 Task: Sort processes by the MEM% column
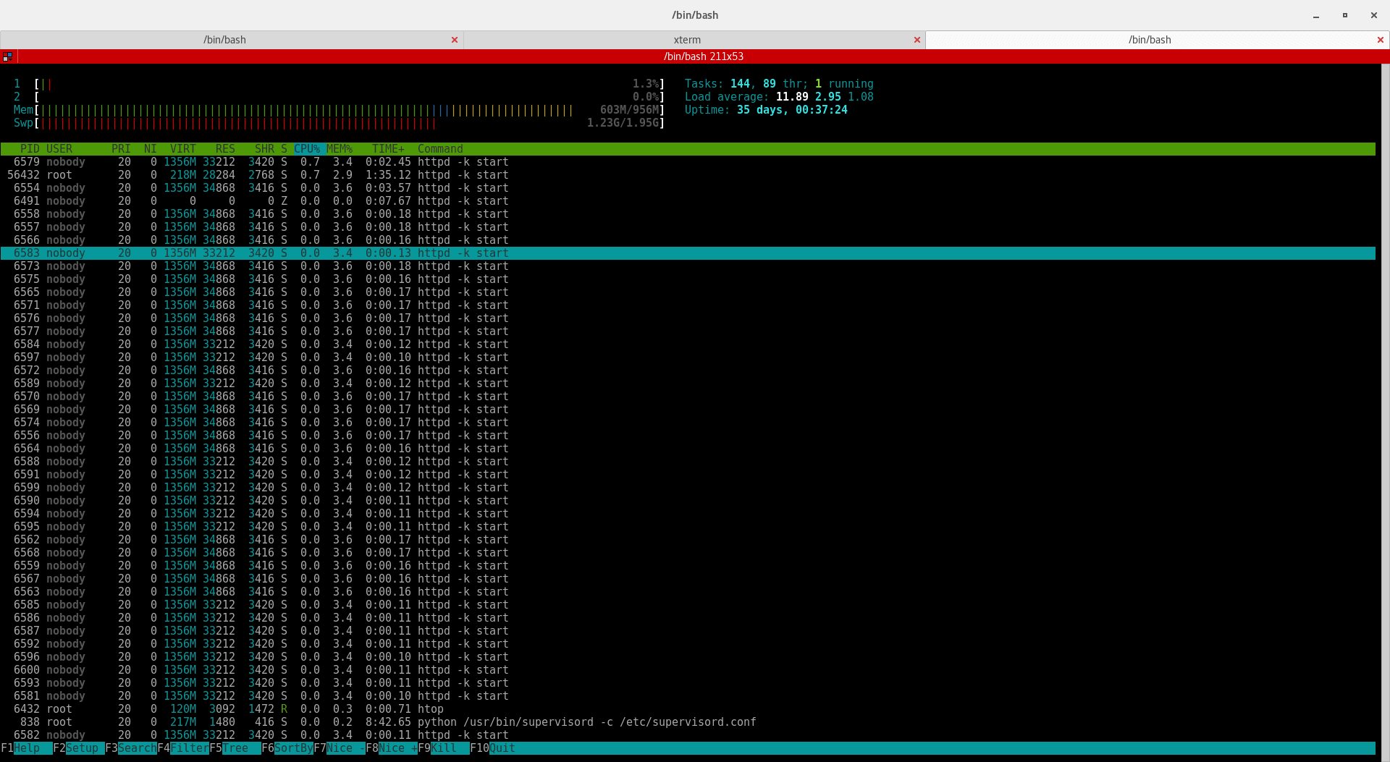(x=338, y=148)
